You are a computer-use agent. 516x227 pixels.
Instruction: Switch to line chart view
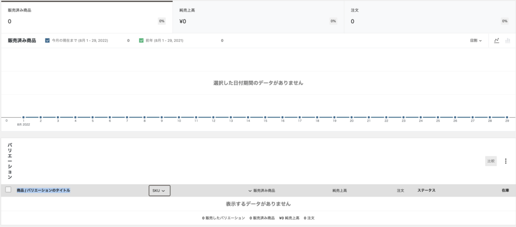click(x=496, y=40)
